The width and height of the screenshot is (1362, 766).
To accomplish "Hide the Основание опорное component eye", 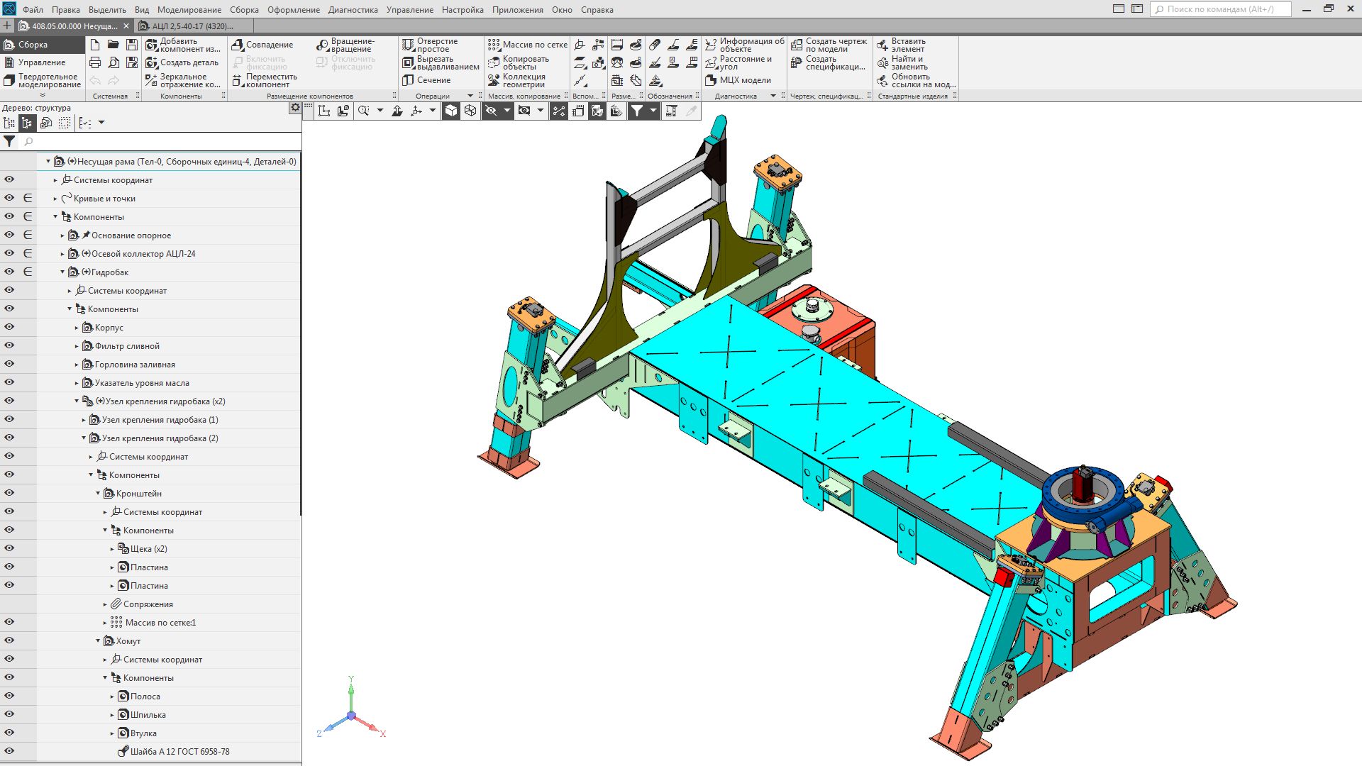I will point(9,235).
